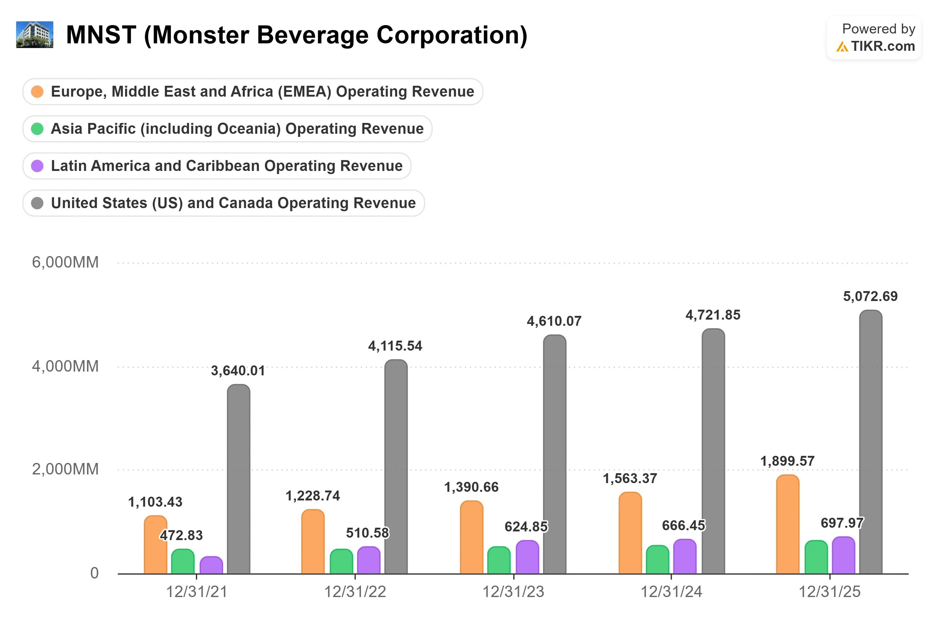Select the purple Latin America bar for 12/31/21
The width and height of the screenshot is (937, 624).
[211, 565]
